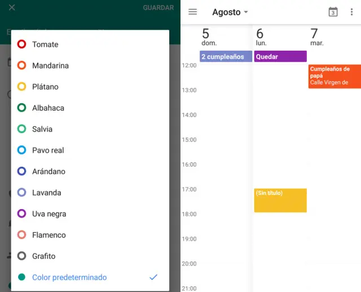Select Albahaca green color circle
The width and height of the screenshot is (361, 292).
[x=22, y=108]
